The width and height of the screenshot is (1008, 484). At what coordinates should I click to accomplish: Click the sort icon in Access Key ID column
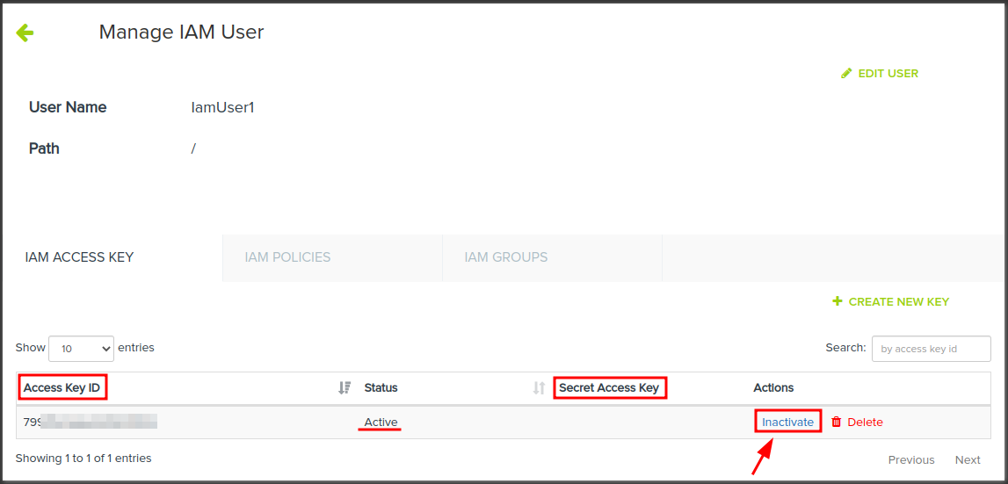[344, 387]
